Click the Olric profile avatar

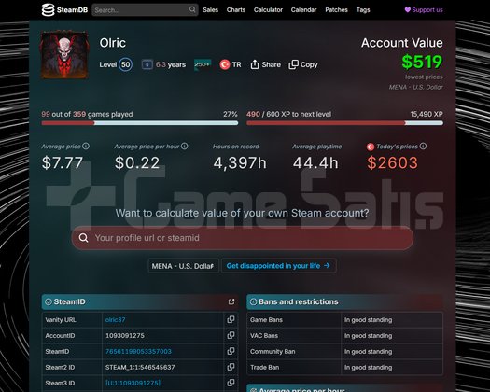click(x=64, y=54)
